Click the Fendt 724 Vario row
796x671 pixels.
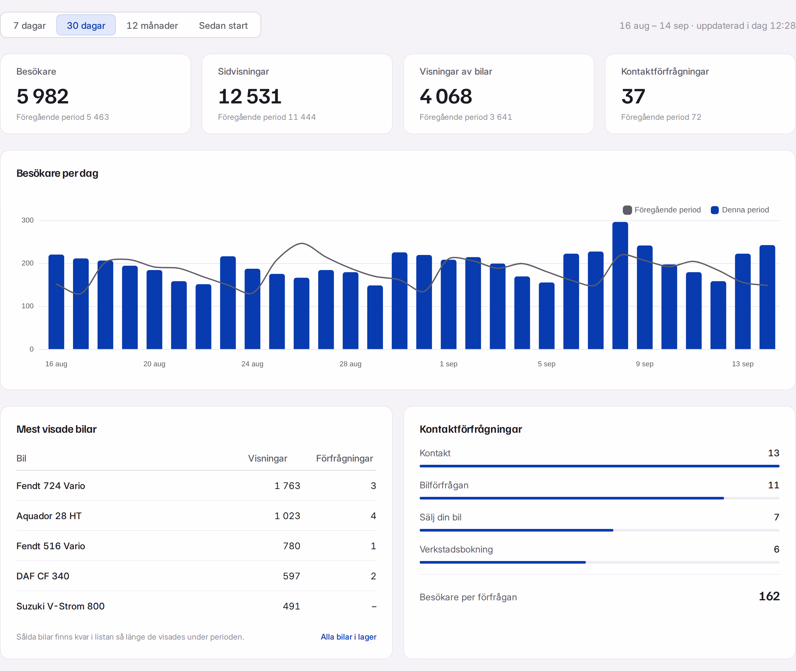[196, 486]
